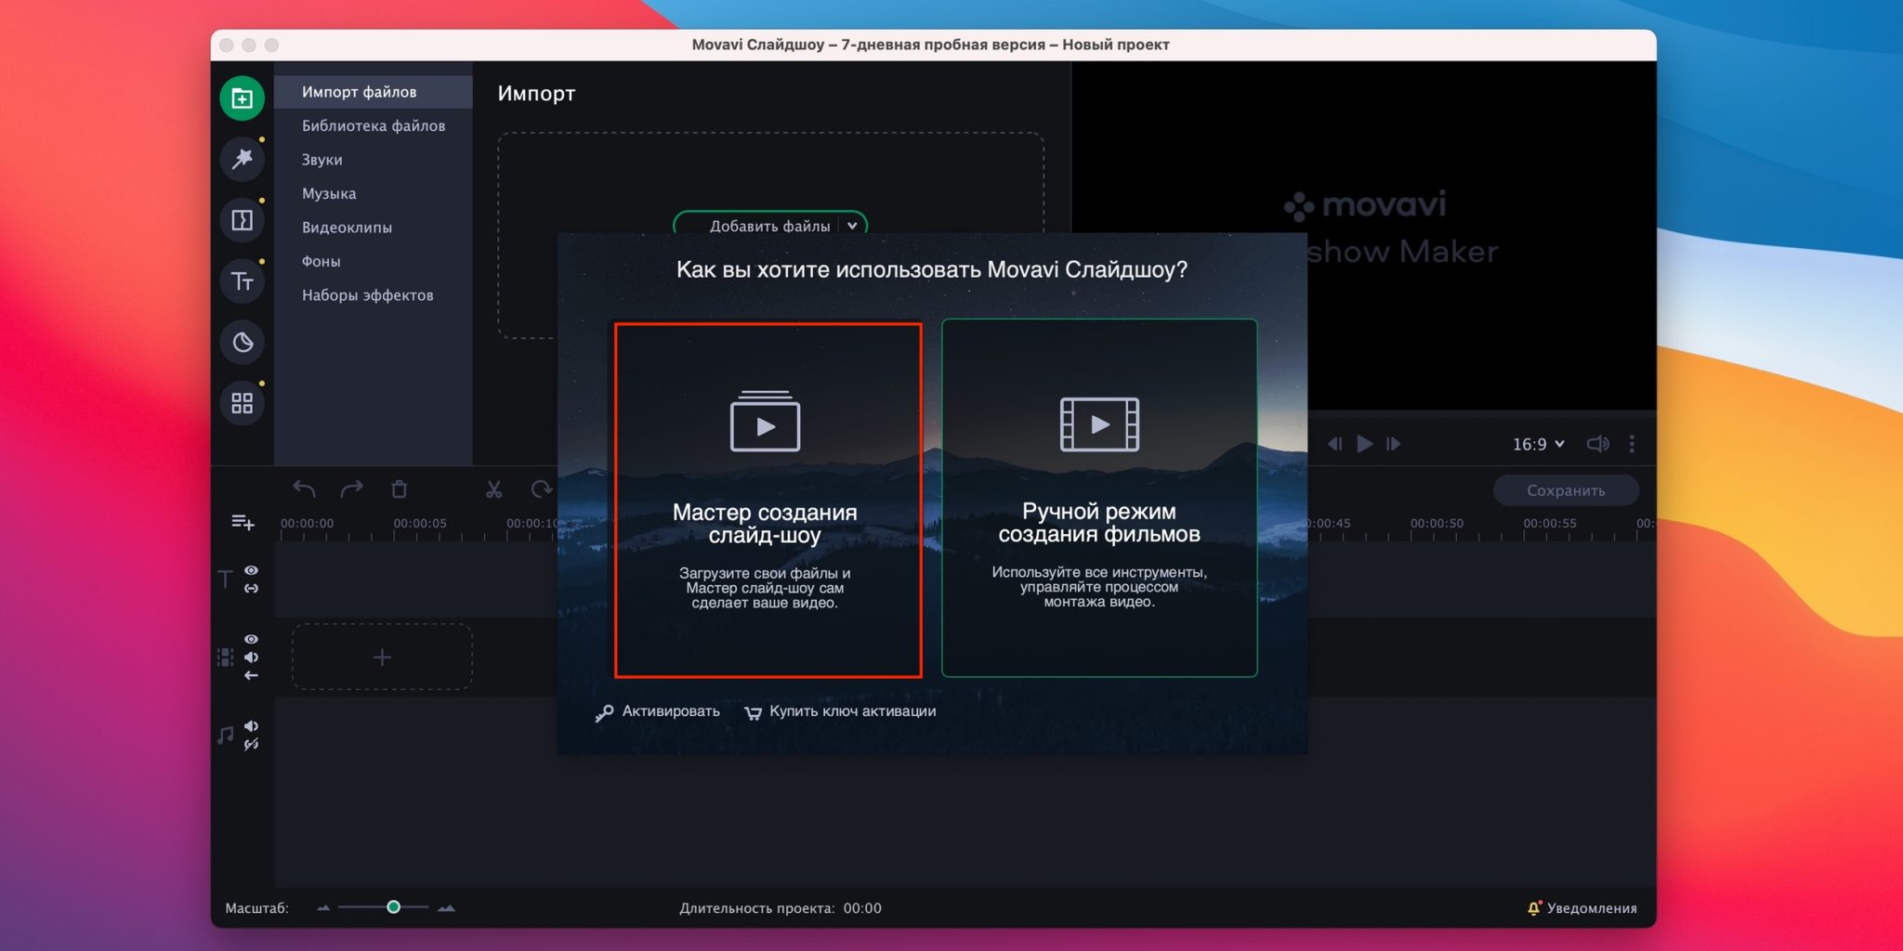Image resolution: width=1903 pixels, height=951 pixels.
Task: Expand the Добавить файлы dropdown arrow
Action: coord(852,225)
